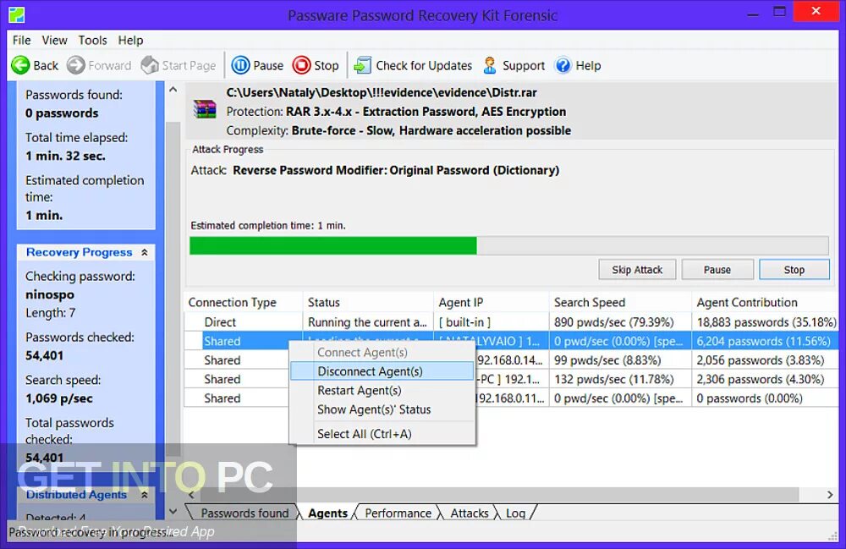The width and height of the screenshot is (846, 549).
Task: Switch to the Attacks tab
Action: [470, 513]
